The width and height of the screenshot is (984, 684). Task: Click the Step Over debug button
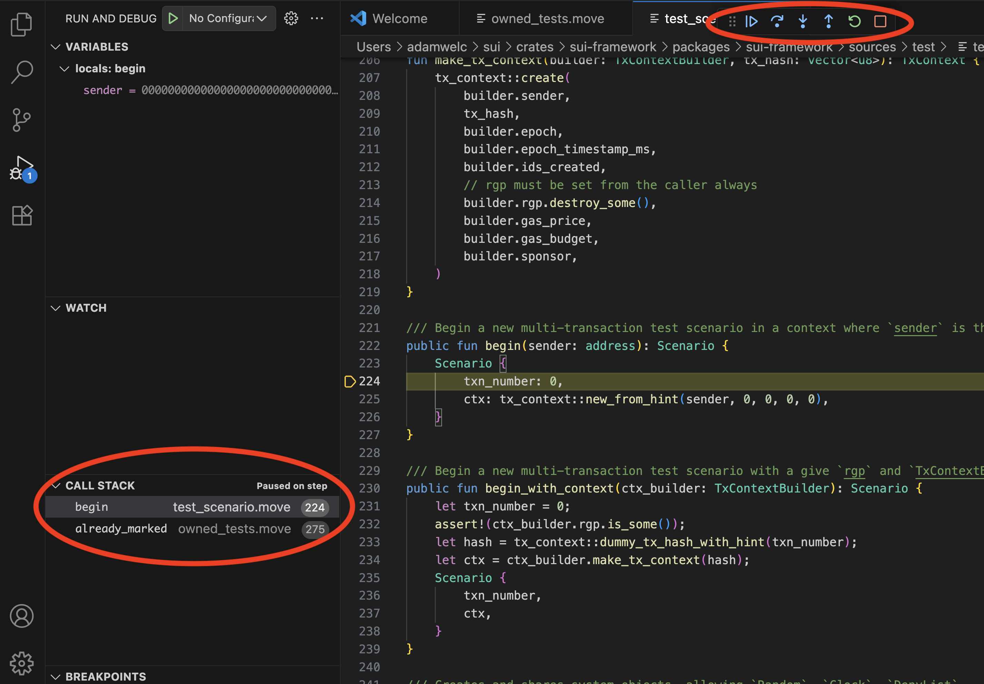[777, 22]
